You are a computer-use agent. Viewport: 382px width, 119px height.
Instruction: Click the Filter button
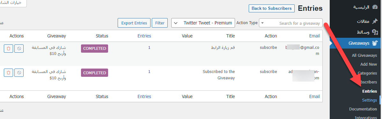click(160, 23)
